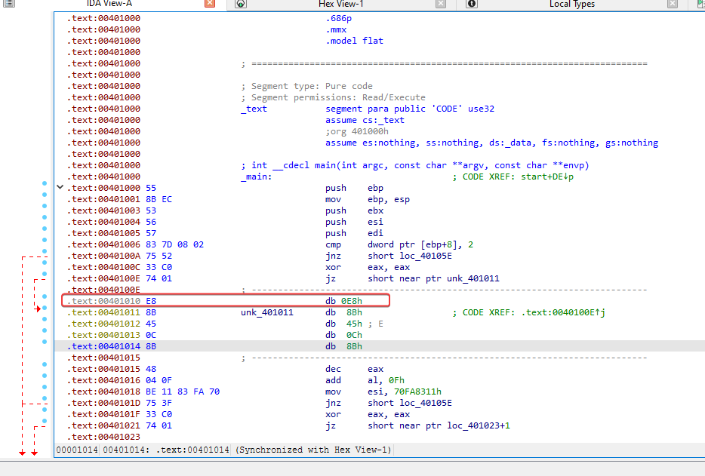The image size is (705, 476).
Task: Click the 'Synchronized with Hex View-1' status text
Action: 314,450
